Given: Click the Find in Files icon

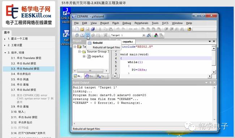Looking at the screenshot, I should (189, 29).
